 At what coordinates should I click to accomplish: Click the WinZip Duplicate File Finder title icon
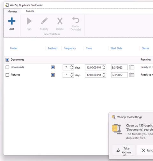click(7, 5)
